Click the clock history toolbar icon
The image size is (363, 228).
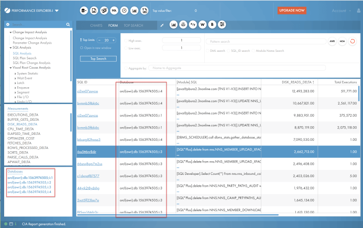coord(124,10)
